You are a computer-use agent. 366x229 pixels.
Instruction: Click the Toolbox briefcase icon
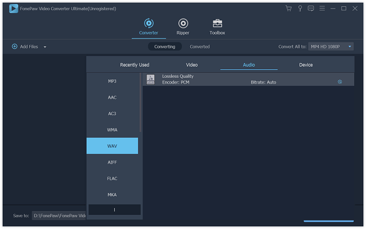217,23
